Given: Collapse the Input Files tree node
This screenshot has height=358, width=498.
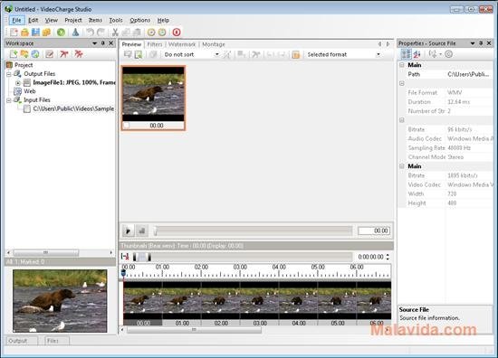Looking at the screenshot, I should [x=9, y=100].
